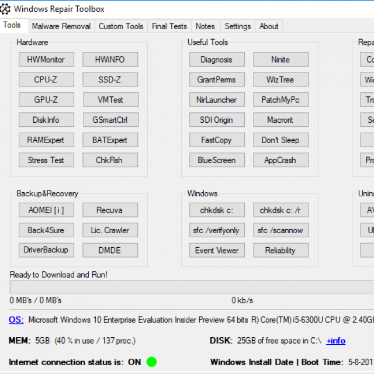Click the '0 kb/s' download speed text
Image resolution: width=374 pixels, height=374 pixels.
[242, 300]
